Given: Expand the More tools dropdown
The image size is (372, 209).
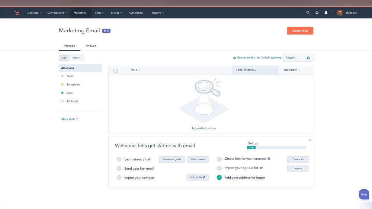Looking at the screenshot, I should tap(70, 119).
